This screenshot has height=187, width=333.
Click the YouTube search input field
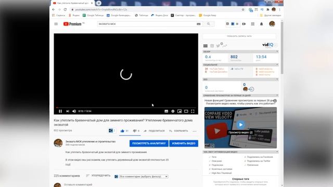(147, 24)
